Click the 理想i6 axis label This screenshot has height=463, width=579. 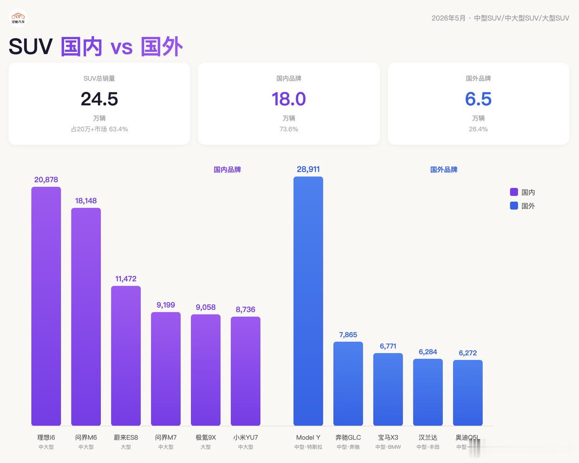tap(46, 437)
